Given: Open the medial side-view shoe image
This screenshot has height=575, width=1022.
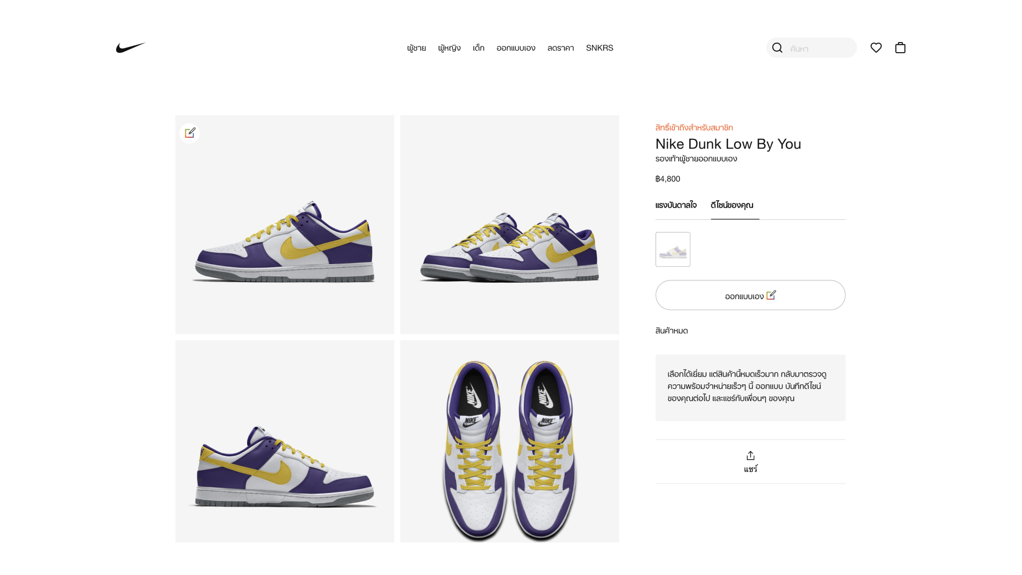Looking at the screenshot, I should tap(285, 441).
